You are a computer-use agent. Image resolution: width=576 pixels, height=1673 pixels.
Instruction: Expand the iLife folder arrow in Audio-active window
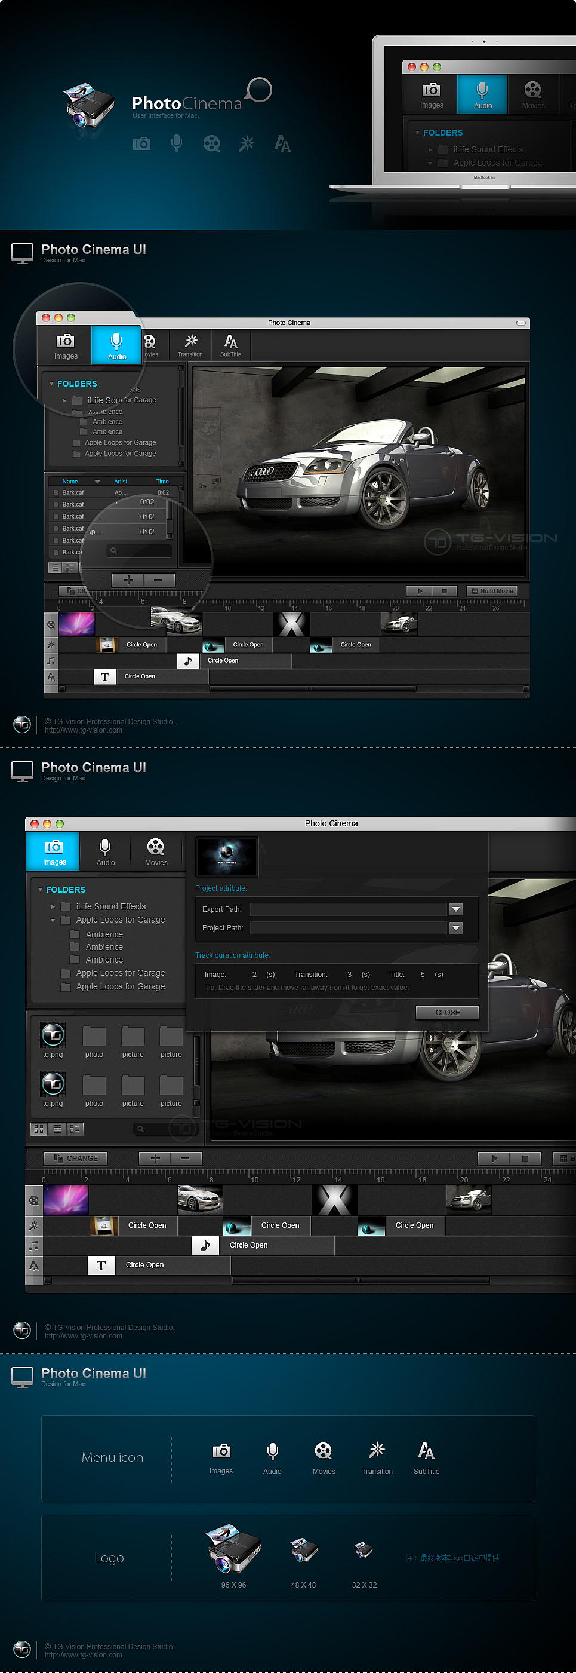pyautogui.click(x=64, y=401)
